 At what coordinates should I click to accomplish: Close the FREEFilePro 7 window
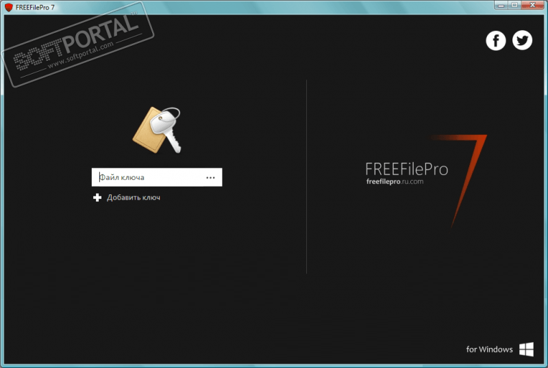pyautogui.click(x=533, y=5)
